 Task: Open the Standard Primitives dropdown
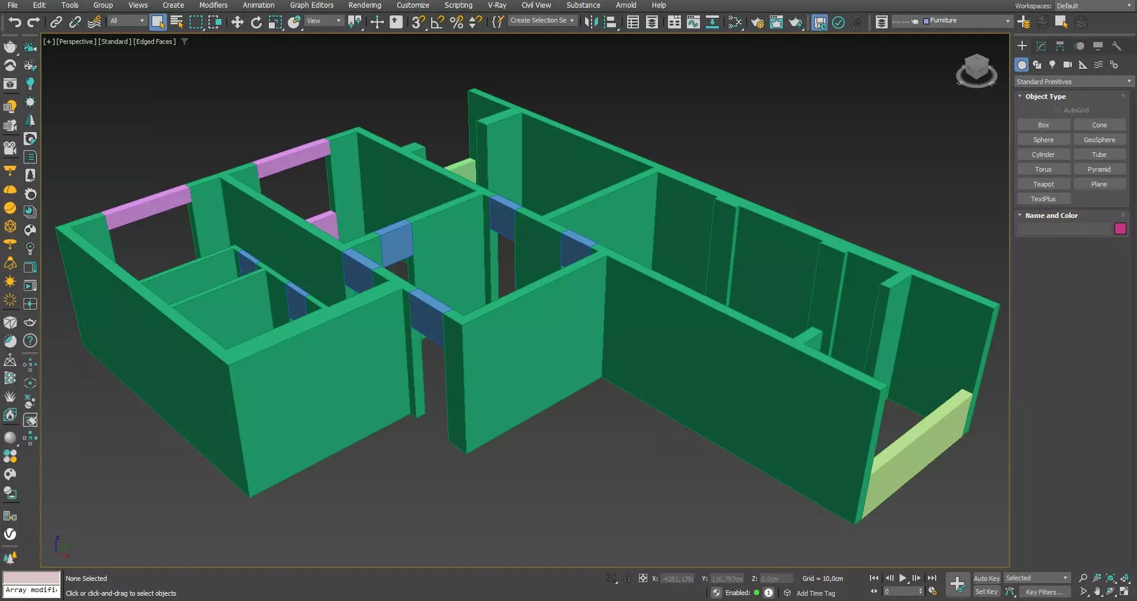pos(1072,82)
